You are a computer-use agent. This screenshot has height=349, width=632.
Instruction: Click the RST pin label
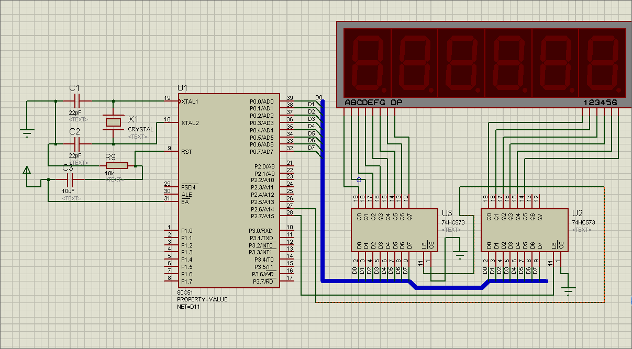pyautogui.click(x=186, y=152)
